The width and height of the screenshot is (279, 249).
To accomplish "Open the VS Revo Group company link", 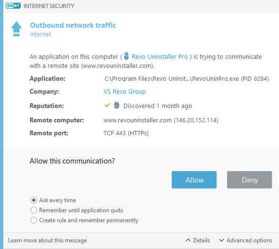I will click(x=124, y=91).
